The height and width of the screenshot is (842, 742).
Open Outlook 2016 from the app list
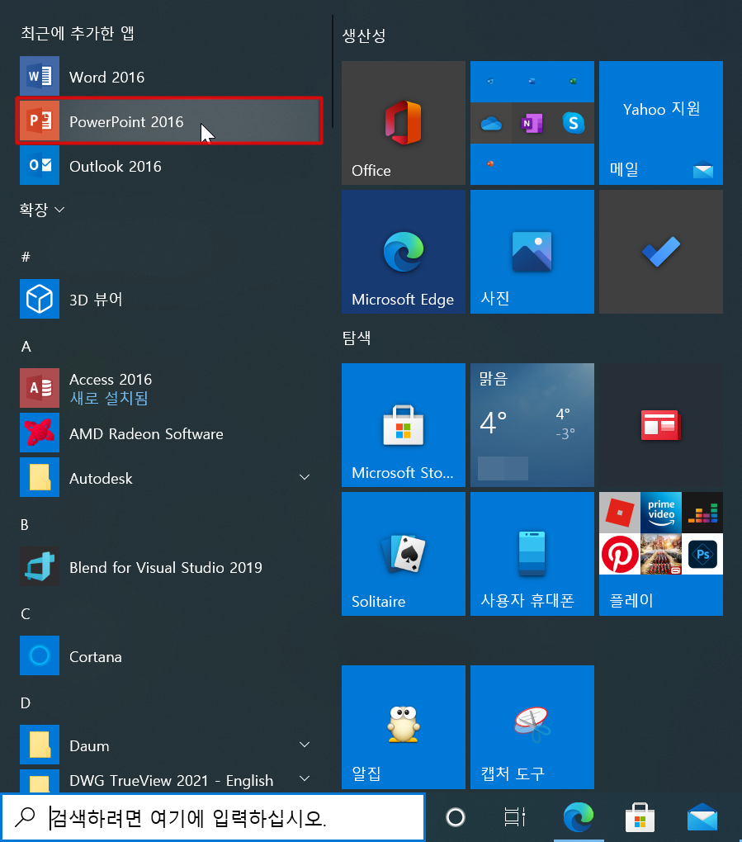pos(169,166)
